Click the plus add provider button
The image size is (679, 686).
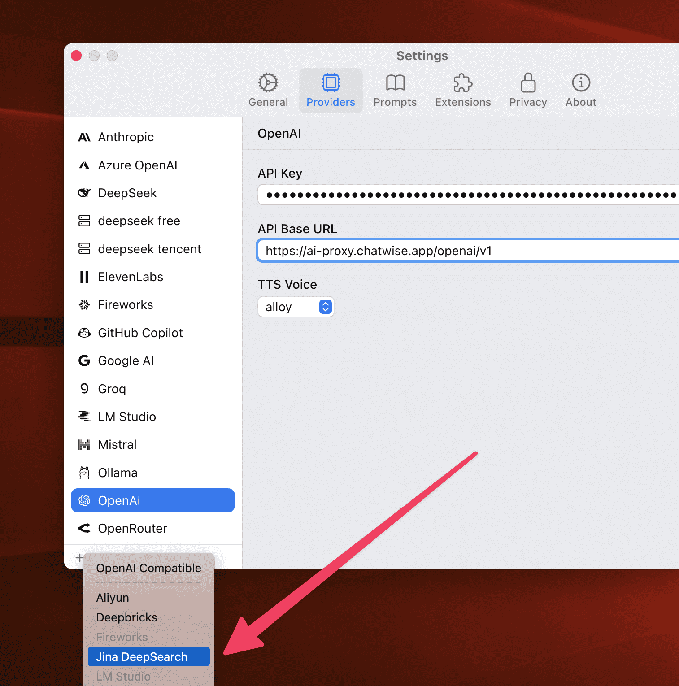[x=79, y=558]
